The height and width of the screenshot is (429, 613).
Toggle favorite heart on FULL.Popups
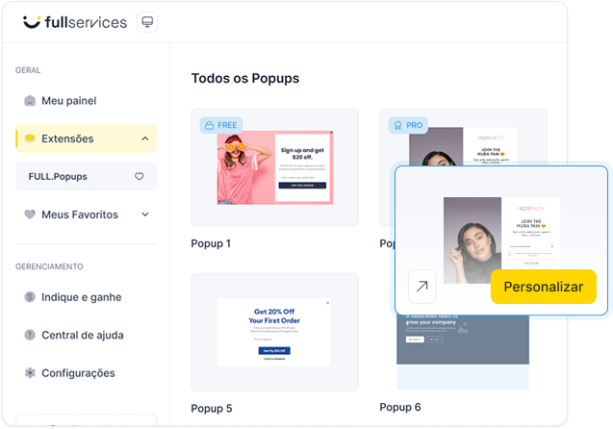click(140, 177)
